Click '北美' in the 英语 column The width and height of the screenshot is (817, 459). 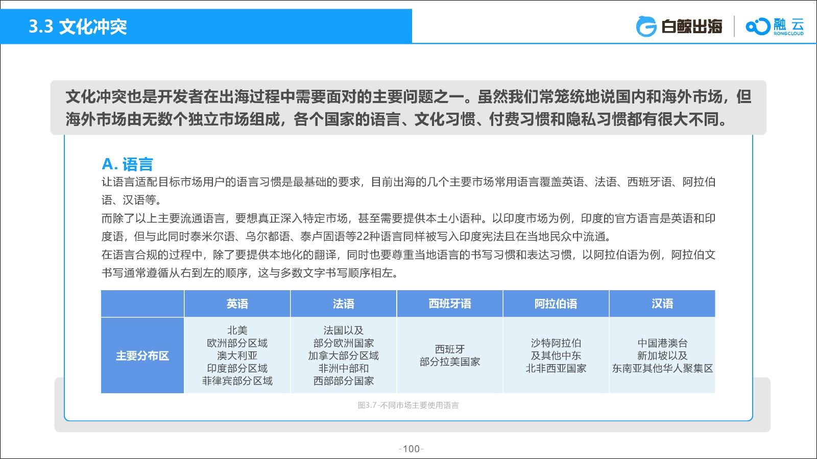(x=237, y=330)
